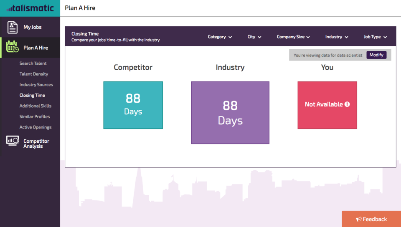The image size is (401, 227).
Task: Open the Industry filter dropdown
Action: point(337,37)
